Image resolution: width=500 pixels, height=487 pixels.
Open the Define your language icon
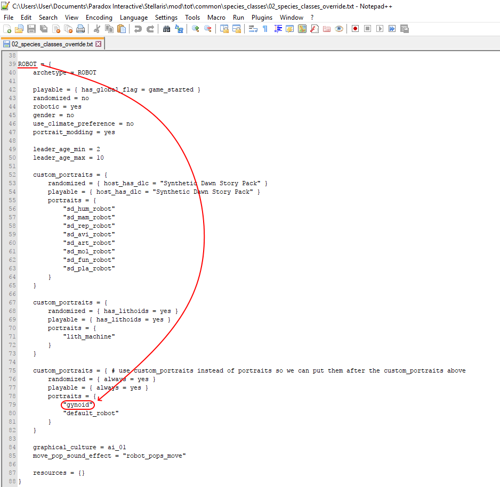tap(290, 29)
